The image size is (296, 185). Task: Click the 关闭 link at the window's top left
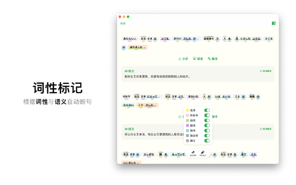click(x=123, y=23)
